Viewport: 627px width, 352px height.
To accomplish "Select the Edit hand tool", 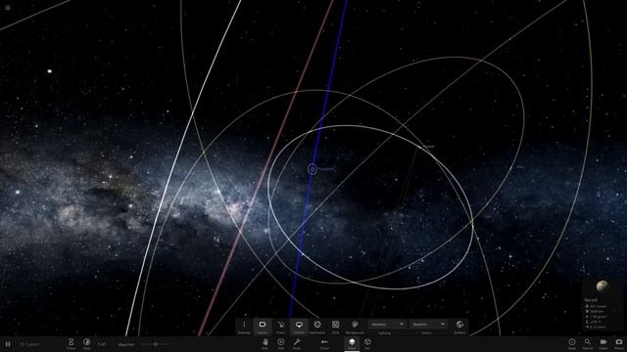I will (x=265, y=343).
